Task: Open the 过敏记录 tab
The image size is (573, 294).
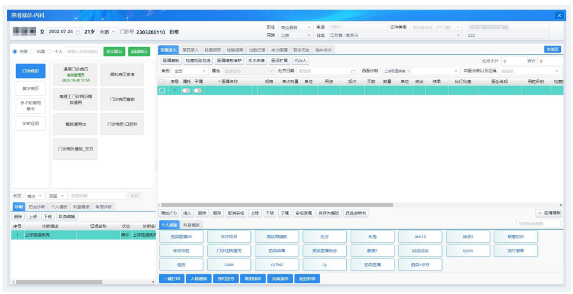Action: tap(257, 50)
